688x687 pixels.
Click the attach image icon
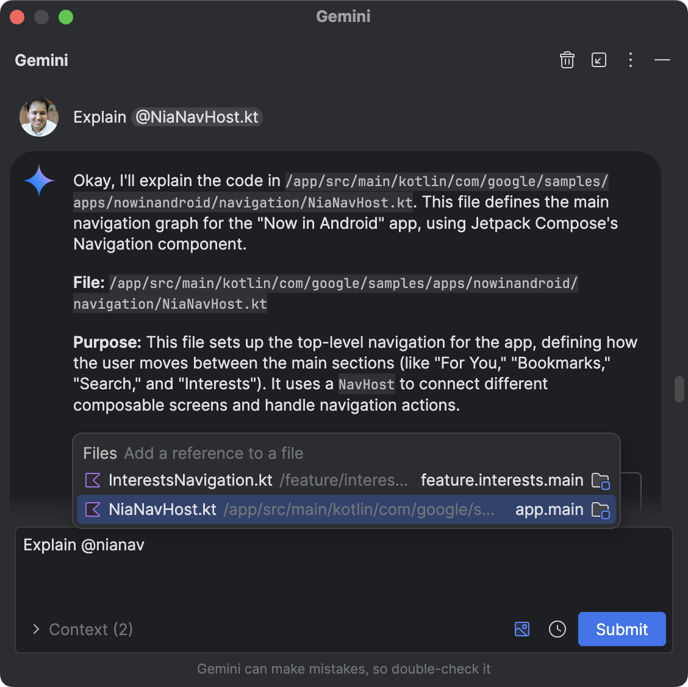522,629
